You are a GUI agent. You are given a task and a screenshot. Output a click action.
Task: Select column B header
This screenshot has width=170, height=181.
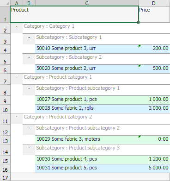(29, 3)
